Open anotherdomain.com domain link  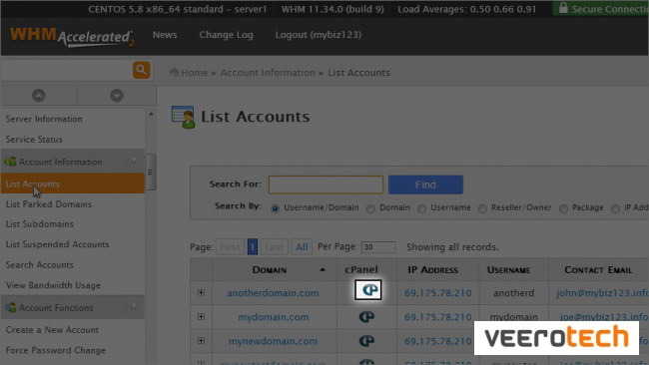pyautogui.click(x=274, y=293)
